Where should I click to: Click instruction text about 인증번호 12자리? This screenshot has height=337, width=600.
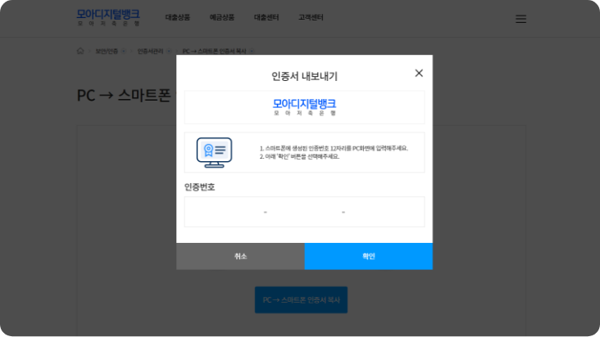pyautogui.click(x=334, y=148)
